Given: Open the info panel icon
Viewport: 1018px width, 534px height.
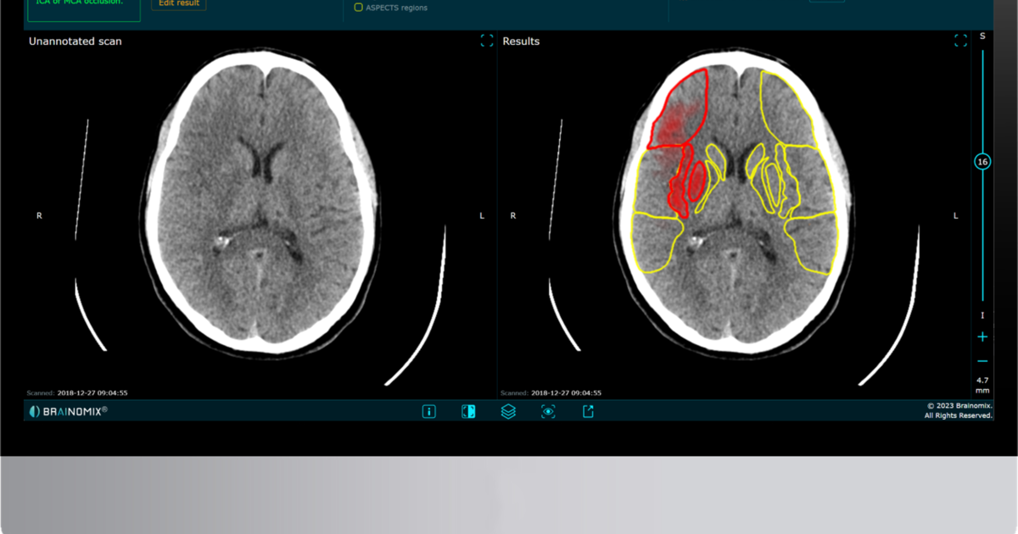Looking at the screenshot, I should (x=428, y=411).
